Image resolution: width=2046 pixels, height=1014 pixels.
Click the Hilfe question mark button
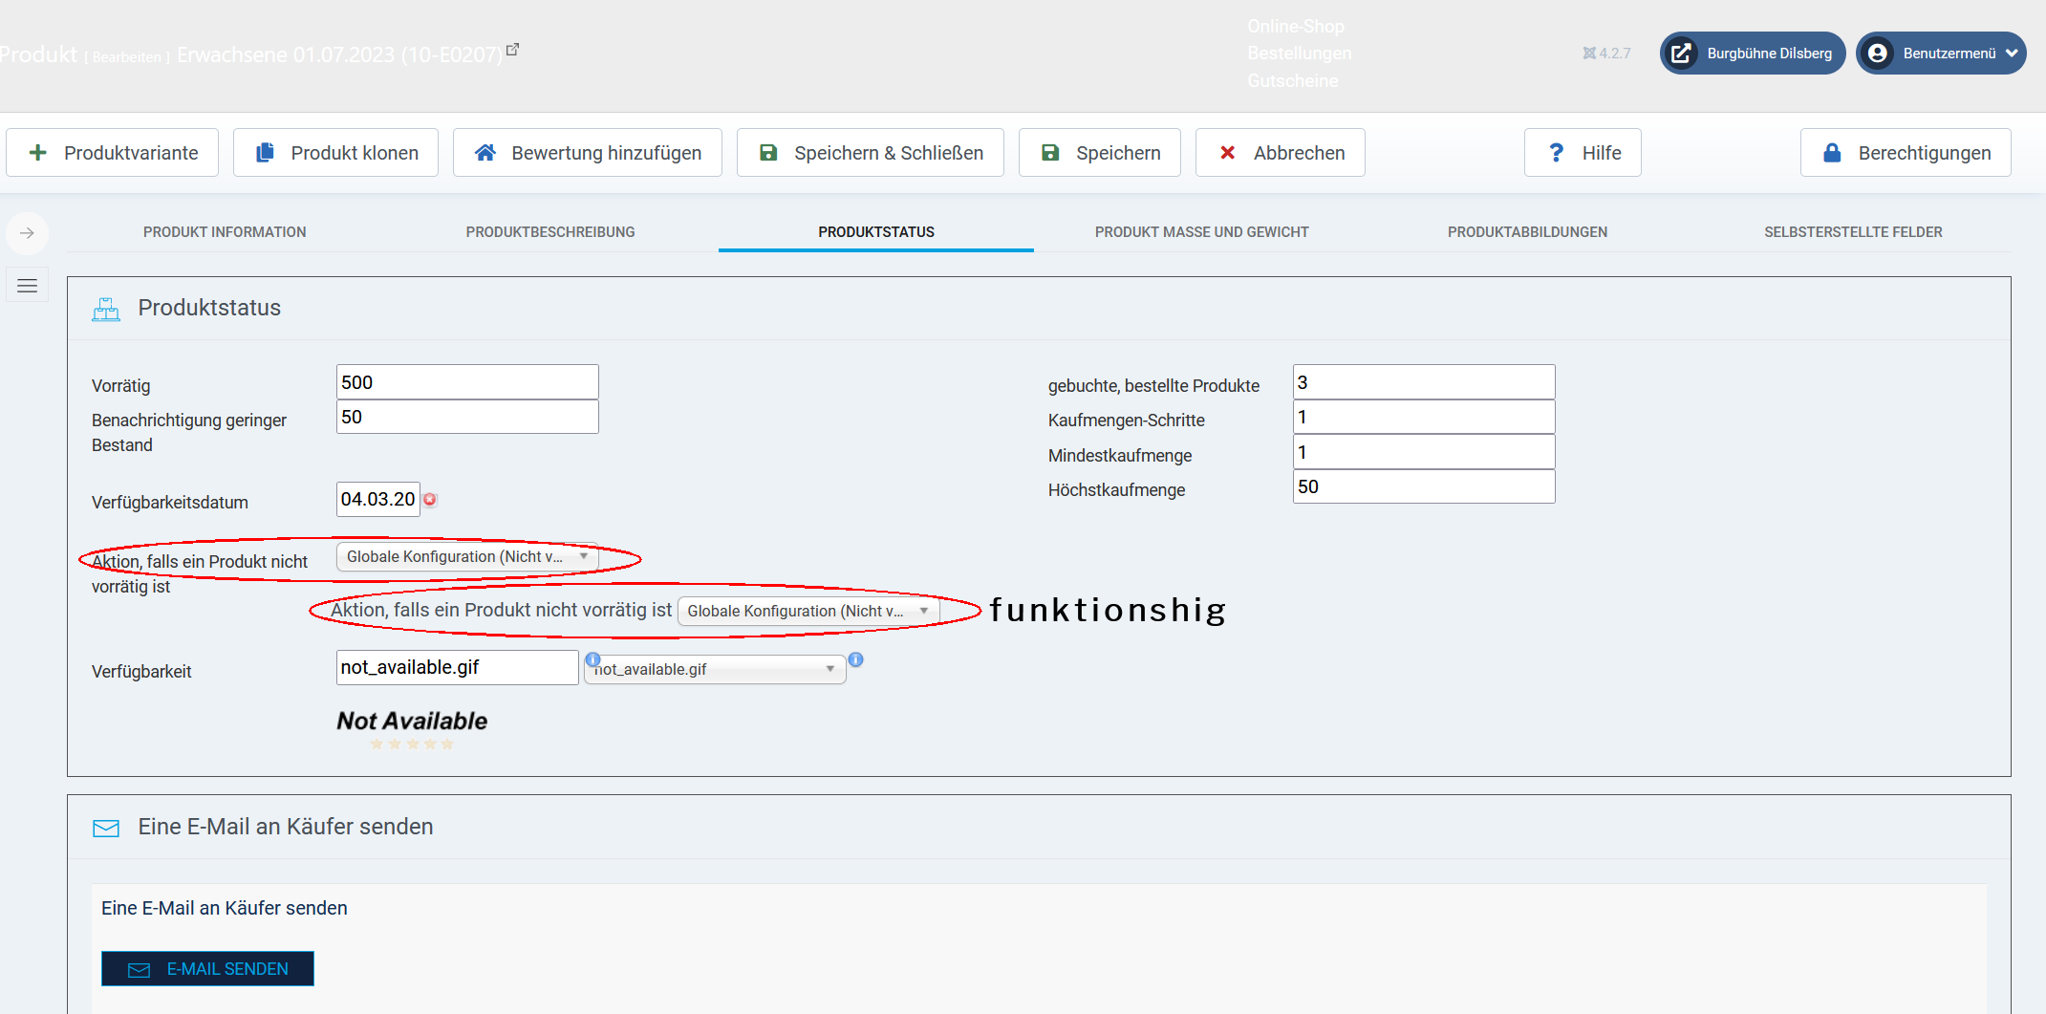coord(1582,153)
